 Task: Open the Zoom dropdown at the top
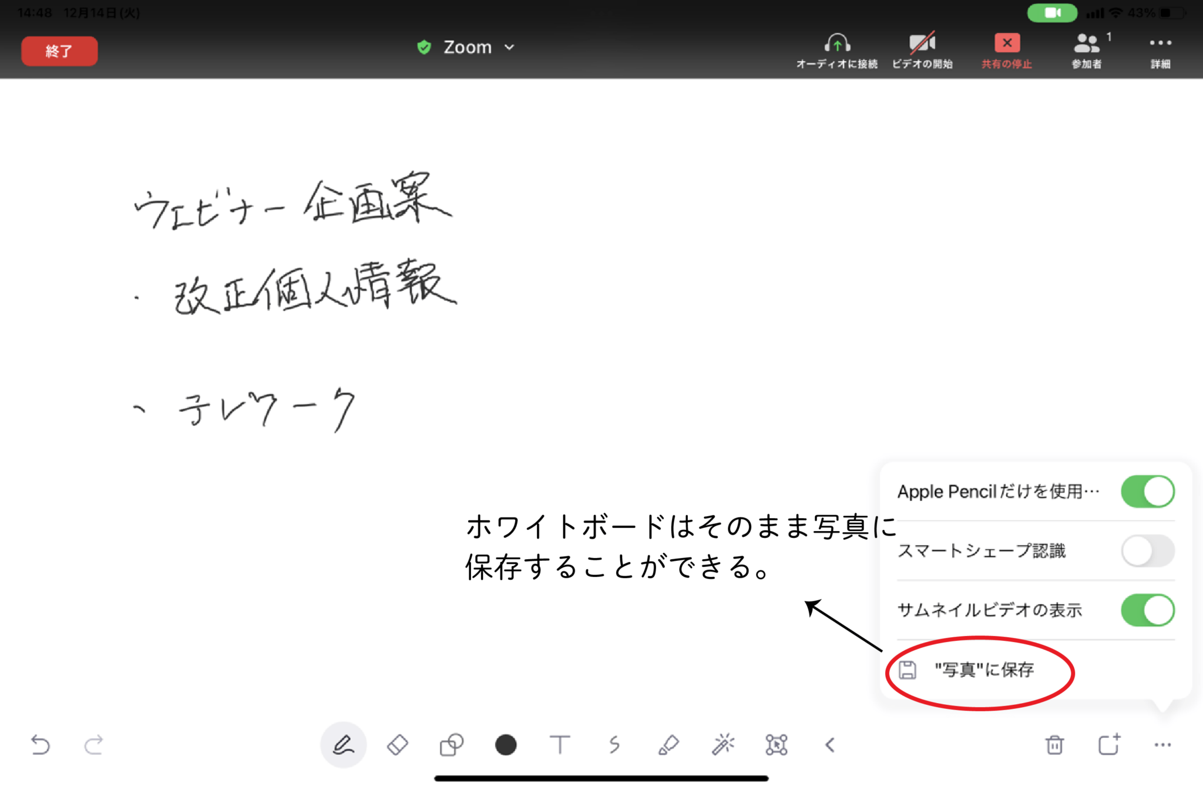click(509, 47)
